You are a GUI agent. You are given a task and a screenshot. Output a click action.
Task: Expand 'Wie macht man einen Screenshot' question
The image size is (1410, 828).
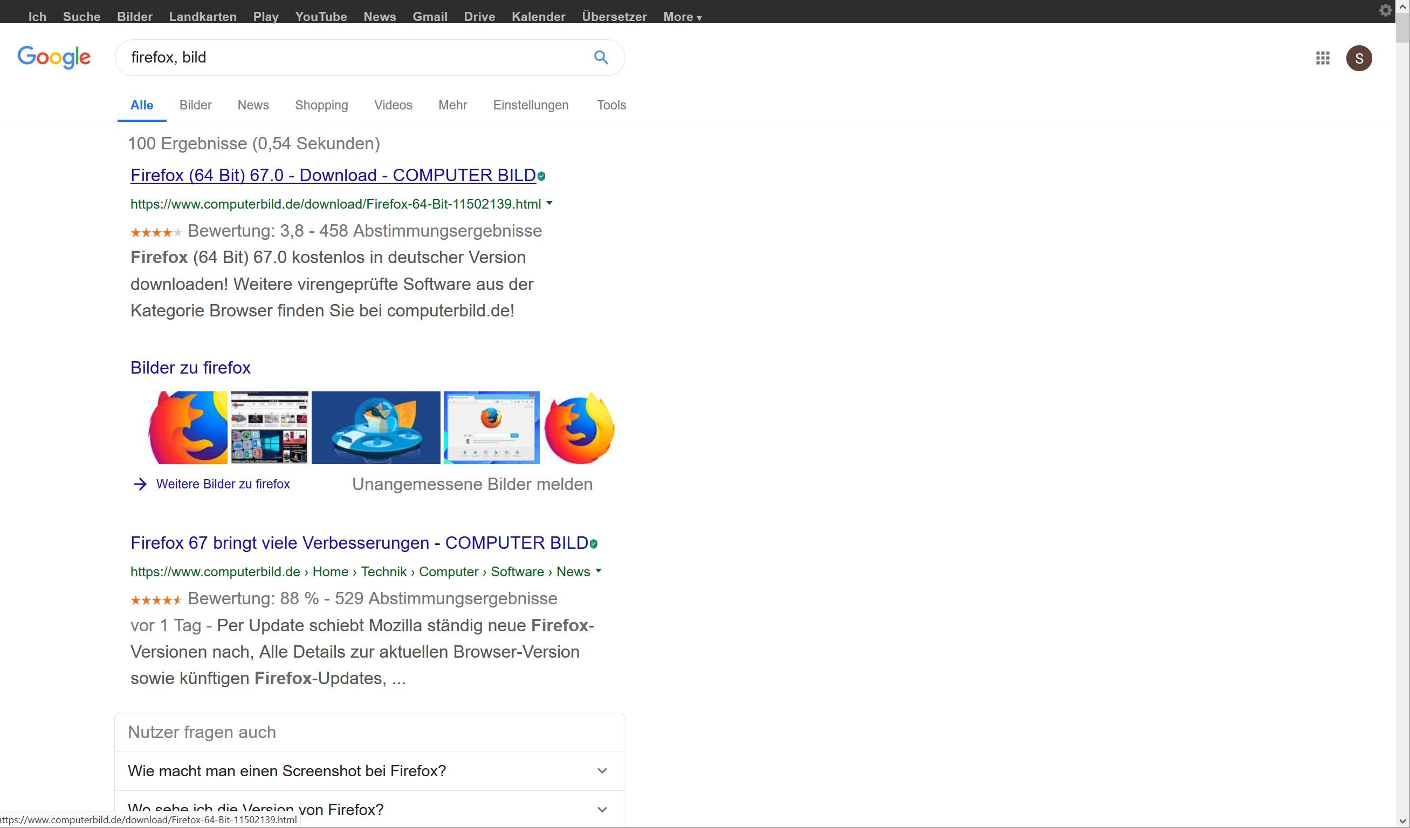[602, 771]
